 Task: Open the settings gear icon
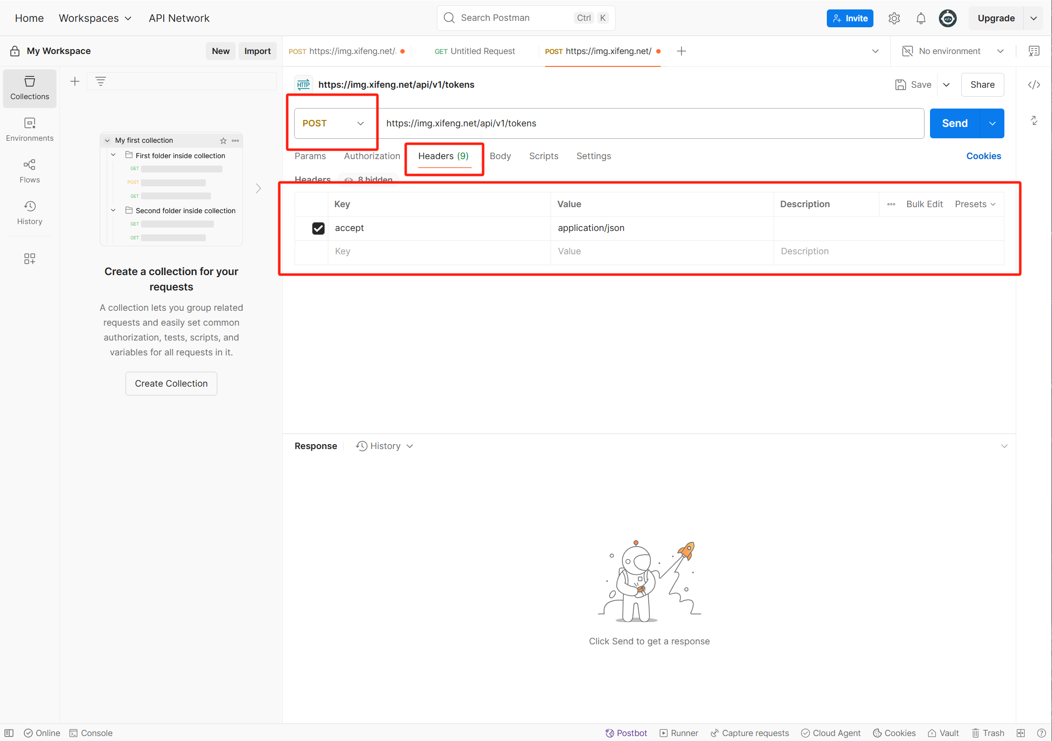pyautogui.click(x=894, y=18)
